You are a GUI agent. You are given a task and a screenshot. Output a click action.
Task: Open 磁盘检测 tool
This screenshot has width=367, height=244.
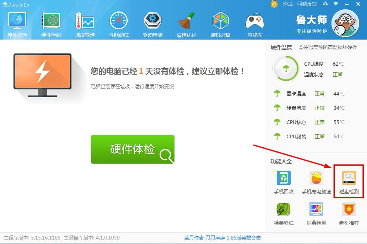349,182
